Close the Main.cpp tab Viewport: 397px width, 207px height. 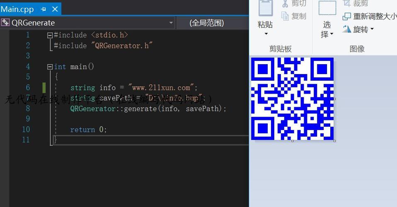54,9
